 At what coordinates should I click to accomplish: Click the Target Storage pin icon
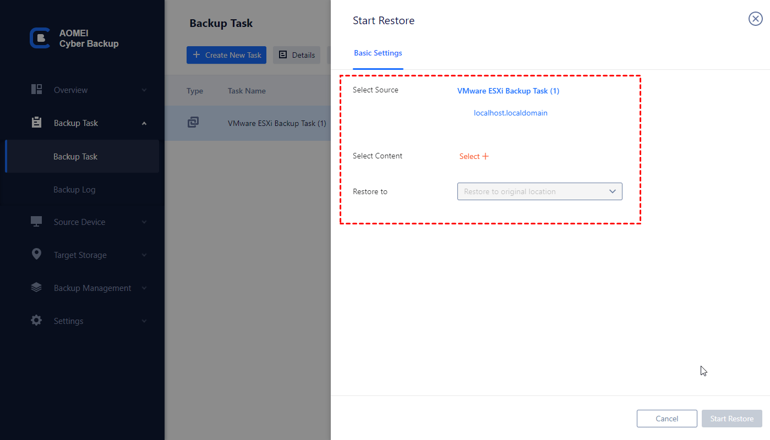pos(36,254)
